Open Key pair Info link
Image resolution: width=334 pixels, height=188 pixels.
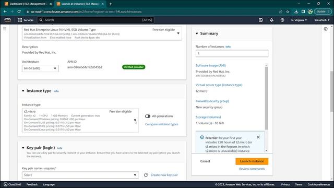click(59, 148)
